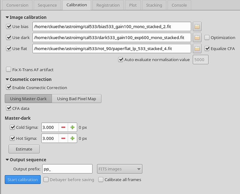Enable Fix X-Trans AF artifact
The width and height of the screenshot is (240, 194).
8,70
